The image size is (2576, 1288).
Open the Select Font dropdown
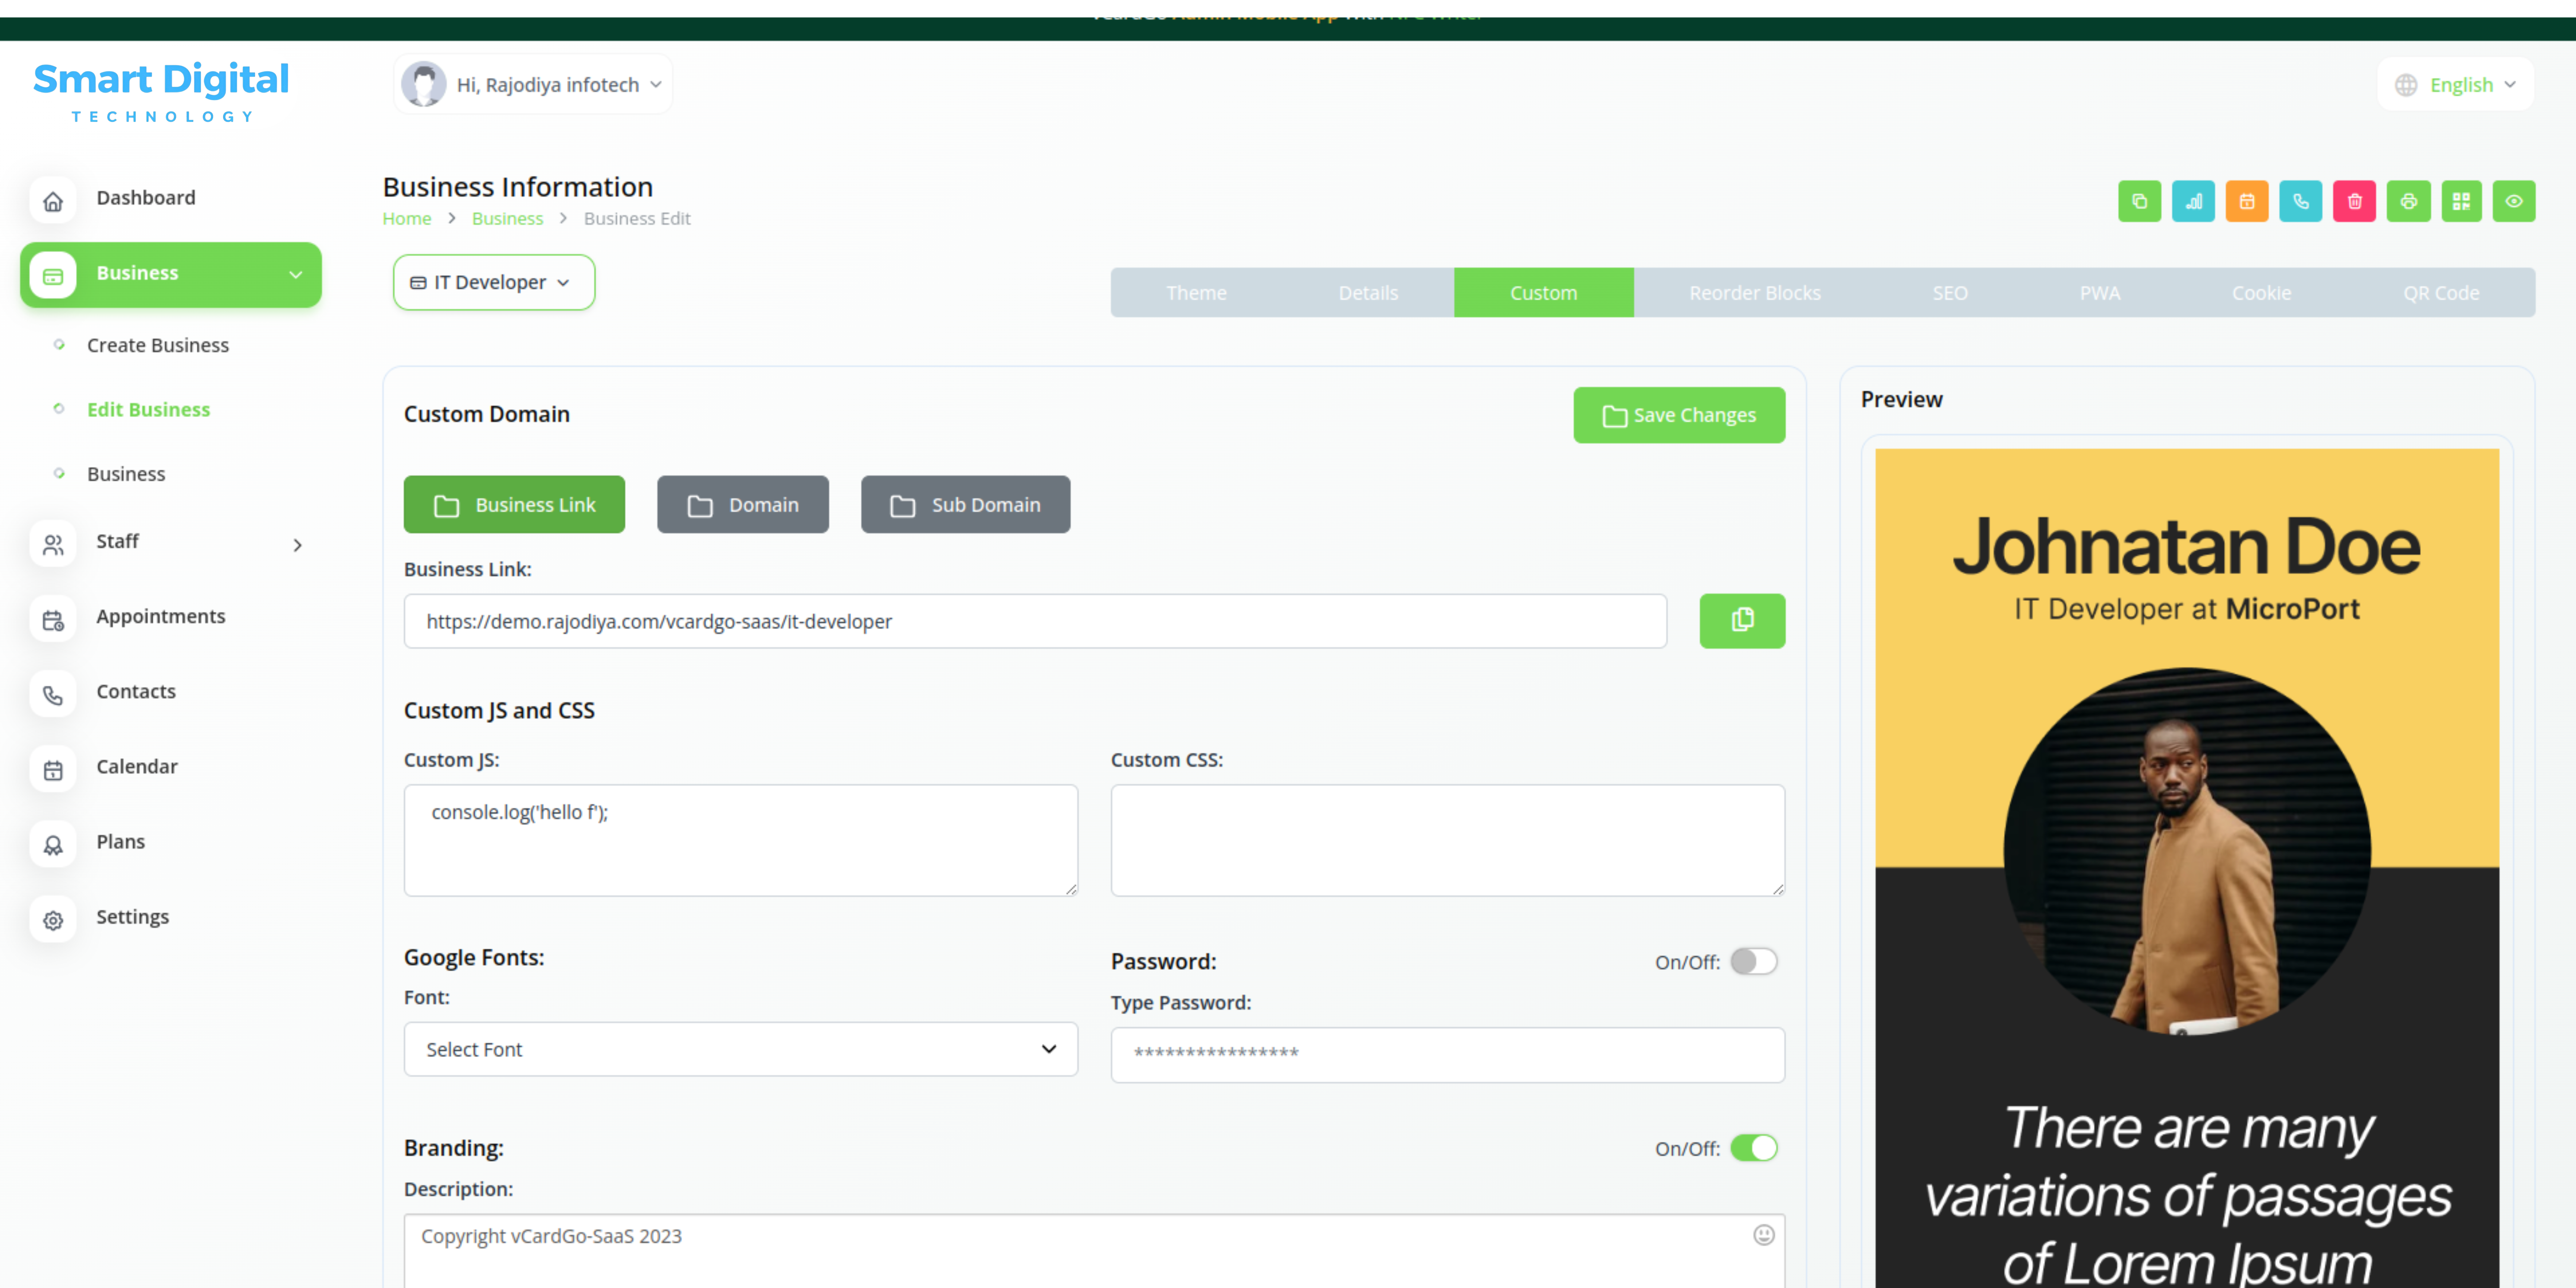coord(740,1049)
